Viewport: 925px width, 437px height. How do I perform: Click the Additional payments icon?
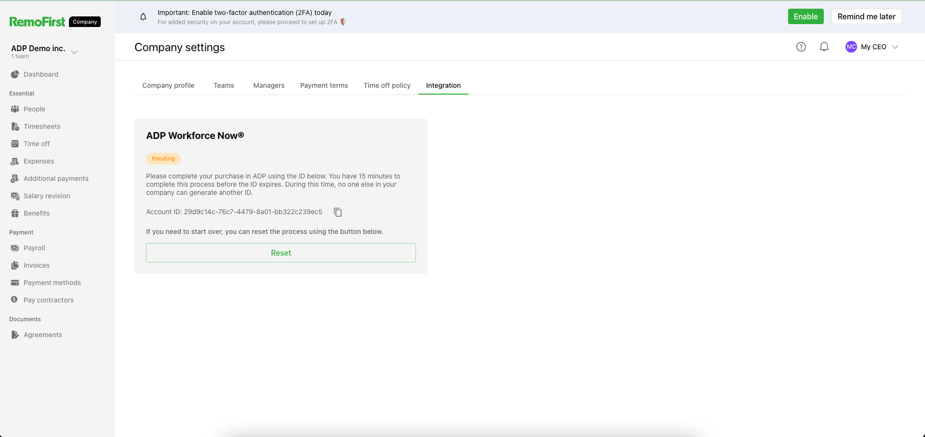coord(15,178)
